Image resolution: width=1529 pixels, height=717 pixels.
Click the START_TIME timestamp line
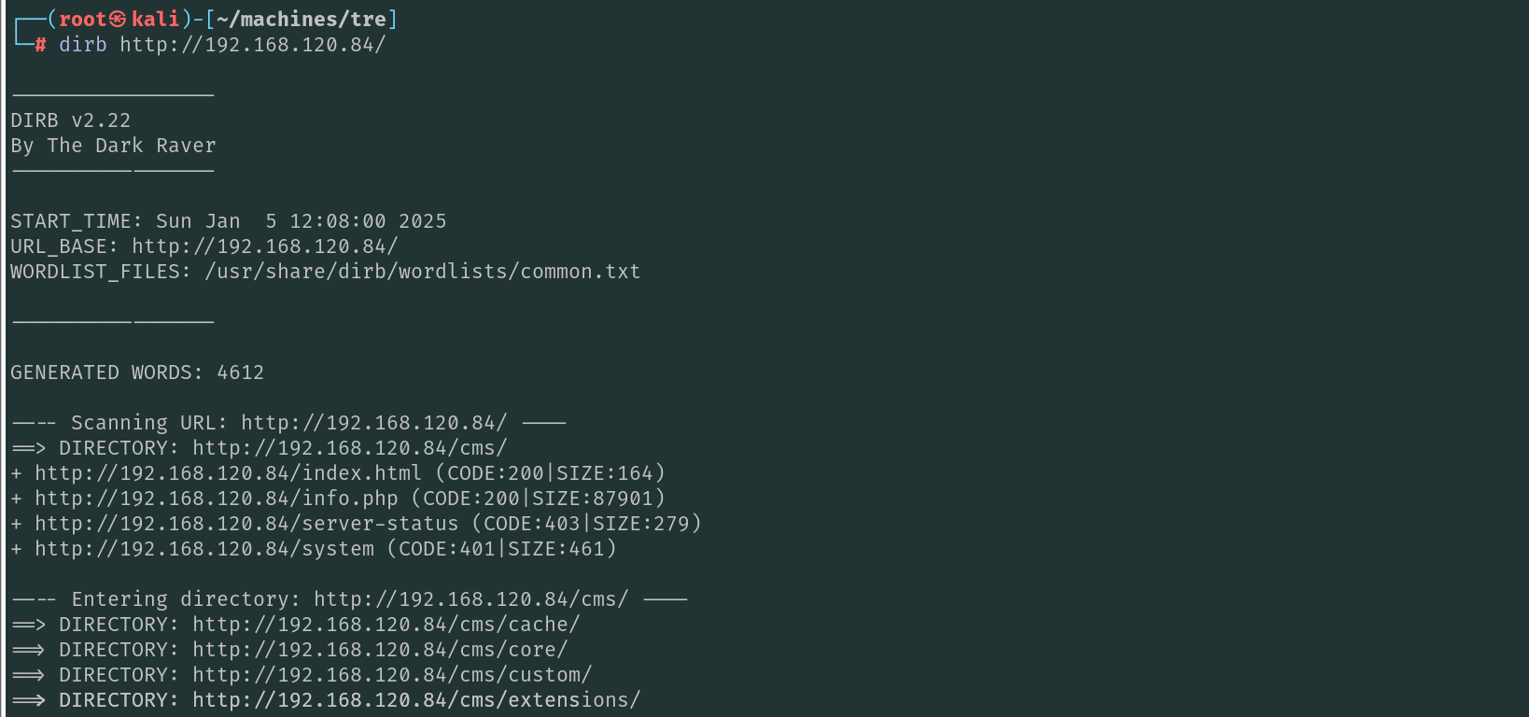tap(229, 221)
